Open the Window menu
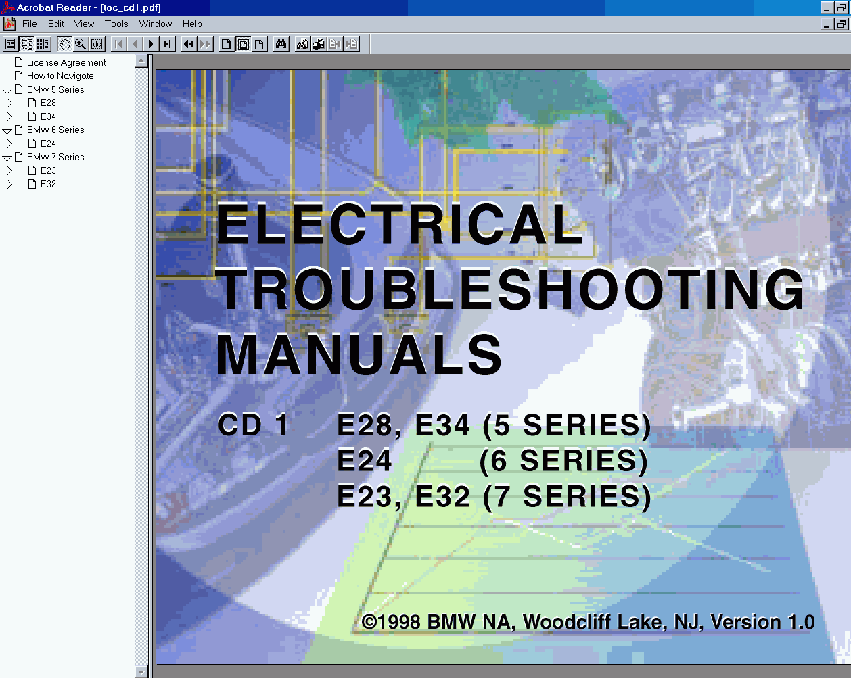The height and width of the screenshot is (678, 851). (156, 24)
